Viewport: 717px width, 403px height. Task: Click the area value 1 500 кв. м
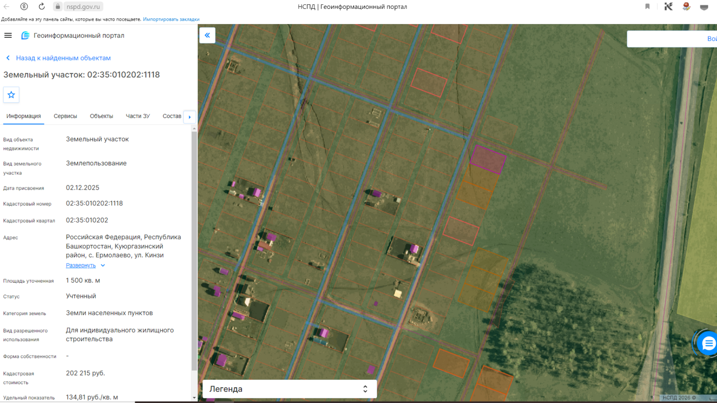coord(83,281)
